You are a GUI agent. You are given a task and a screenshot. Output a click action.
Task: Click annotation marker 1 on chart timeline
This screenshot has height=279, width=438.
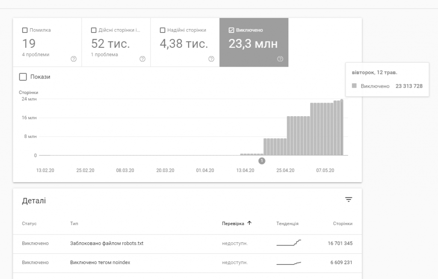(x=262, y=161)
